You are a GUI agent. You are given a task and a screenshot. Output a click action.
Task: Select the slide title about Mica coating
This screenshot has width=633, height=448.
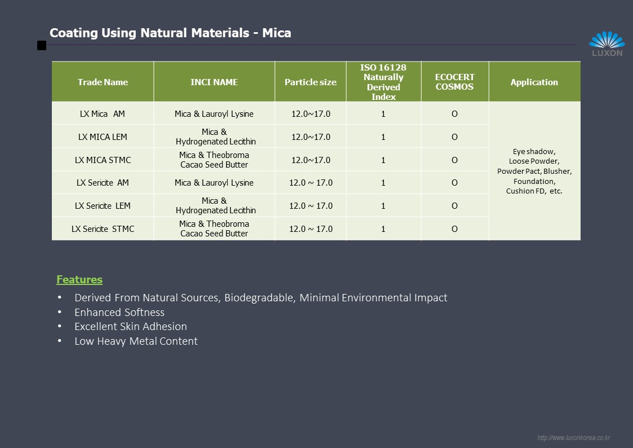[x=170, y=33]
